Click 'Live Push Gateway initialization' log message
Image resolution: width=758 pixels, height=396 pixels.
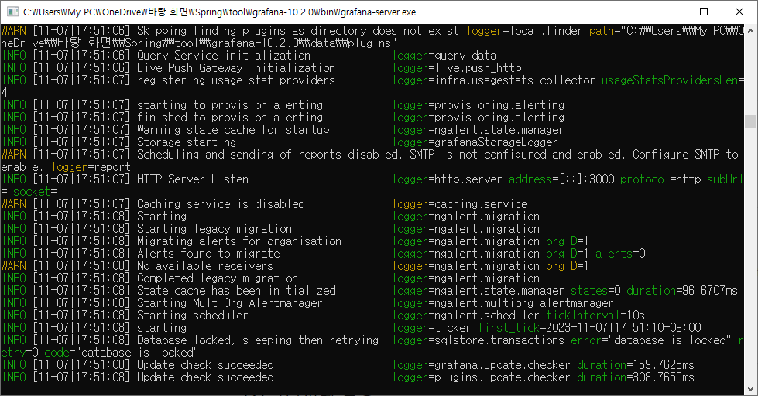tap(236, 68)
